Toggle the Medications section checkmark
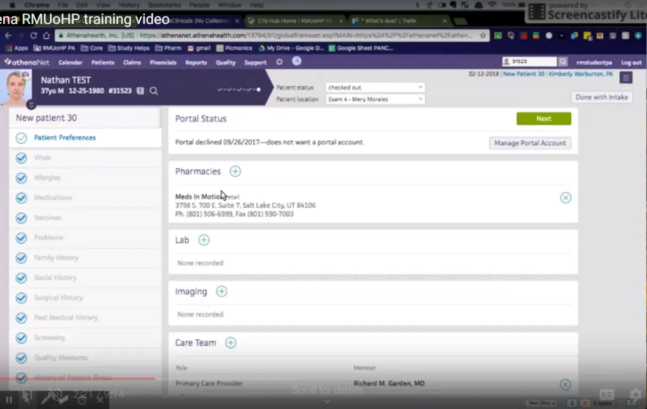The width and height of the screenshot is (647, 409). pos(21,198)
